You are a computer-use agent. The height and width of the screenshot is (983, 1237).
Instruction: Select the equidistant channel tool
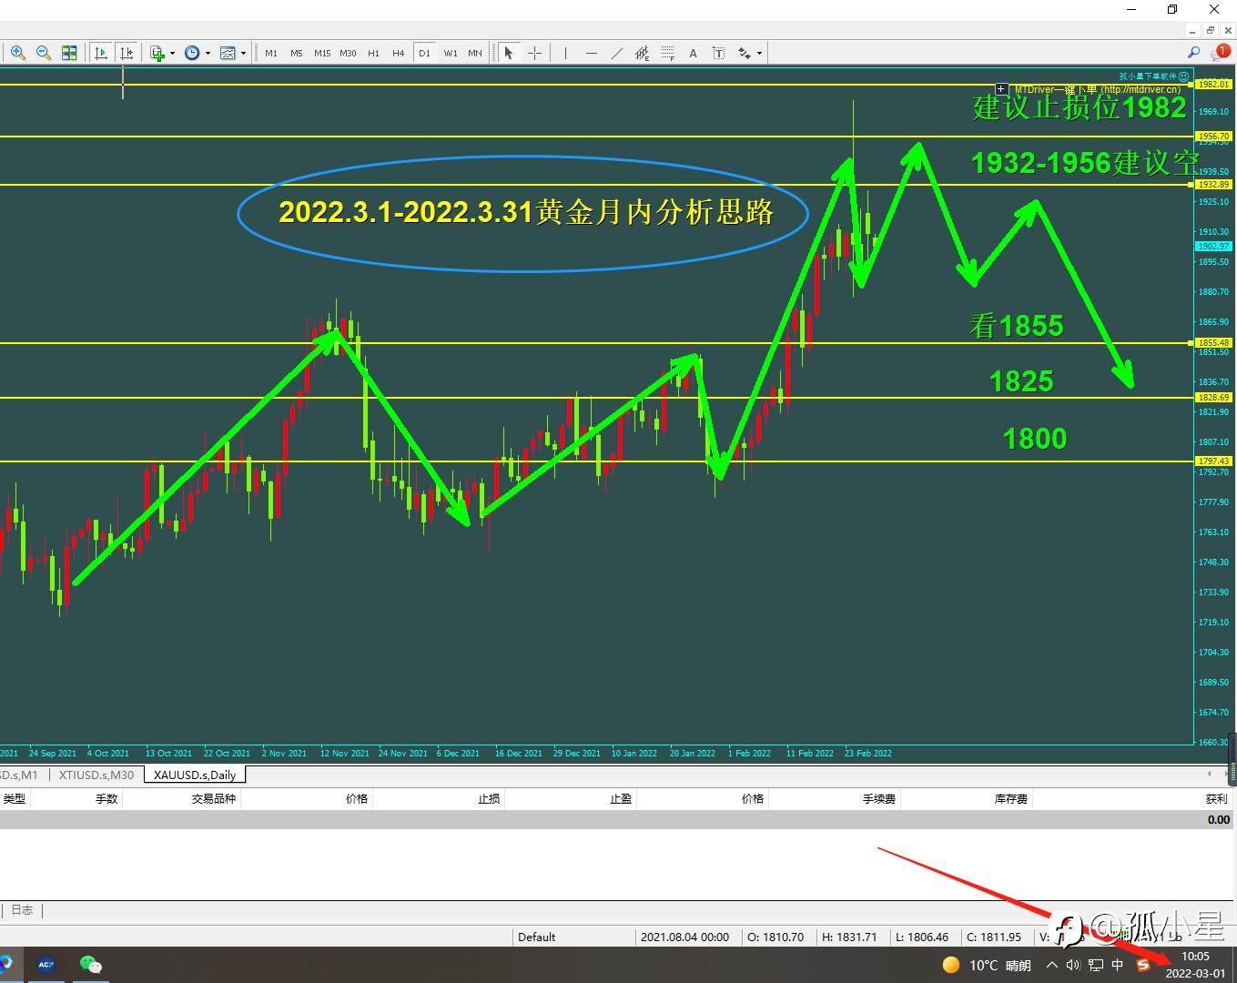tap(642, 53)
